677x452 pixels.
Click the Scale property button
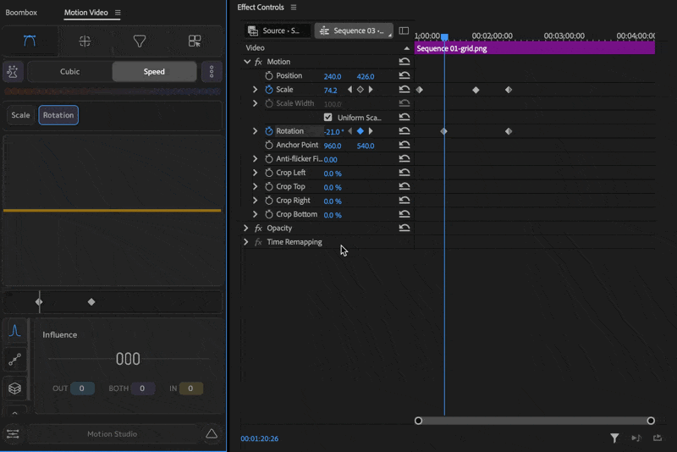pyautogui.click(x=20, y=115)
